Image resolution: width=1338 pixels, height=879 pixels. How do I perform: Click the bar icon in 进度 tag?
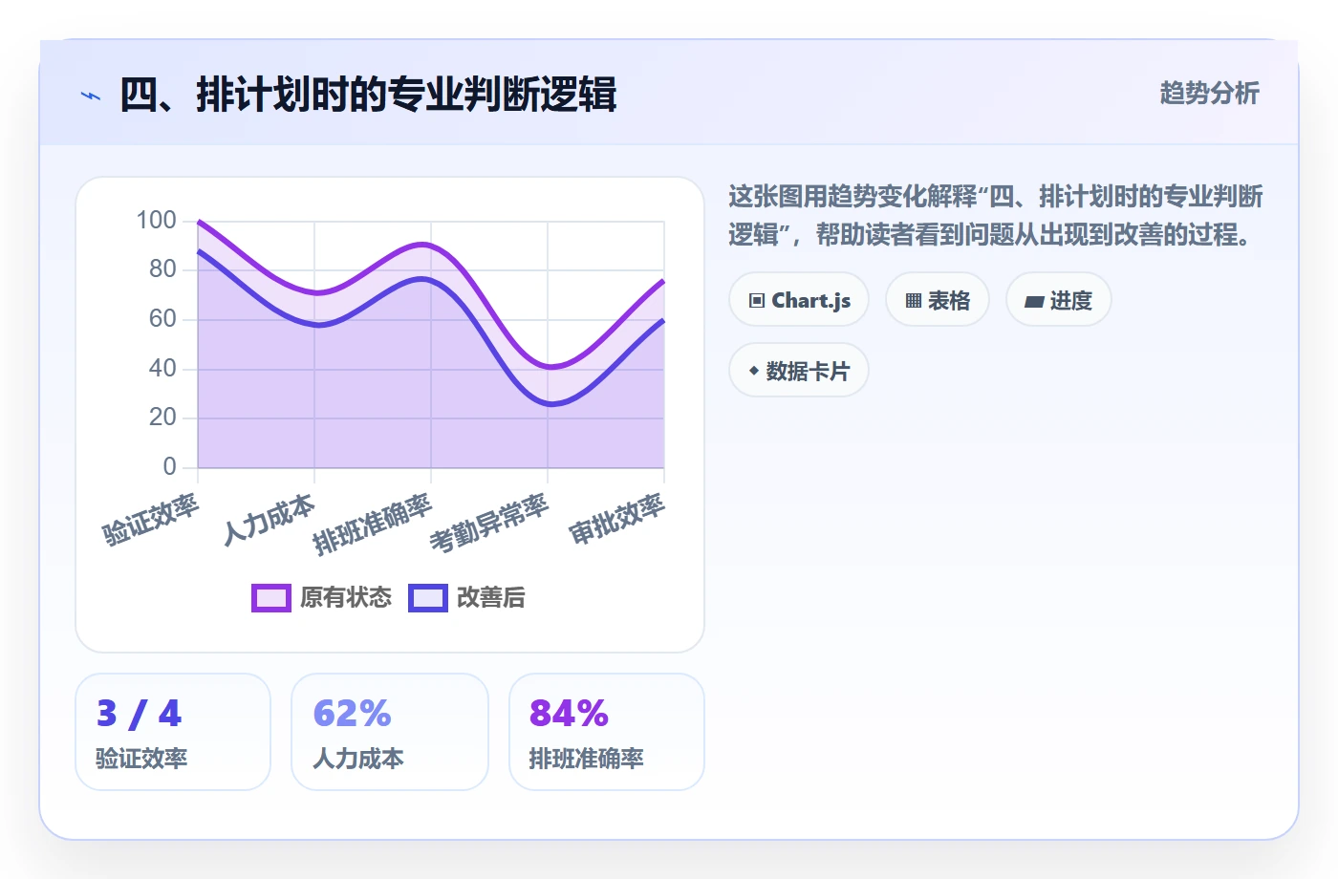point(1034,301)
